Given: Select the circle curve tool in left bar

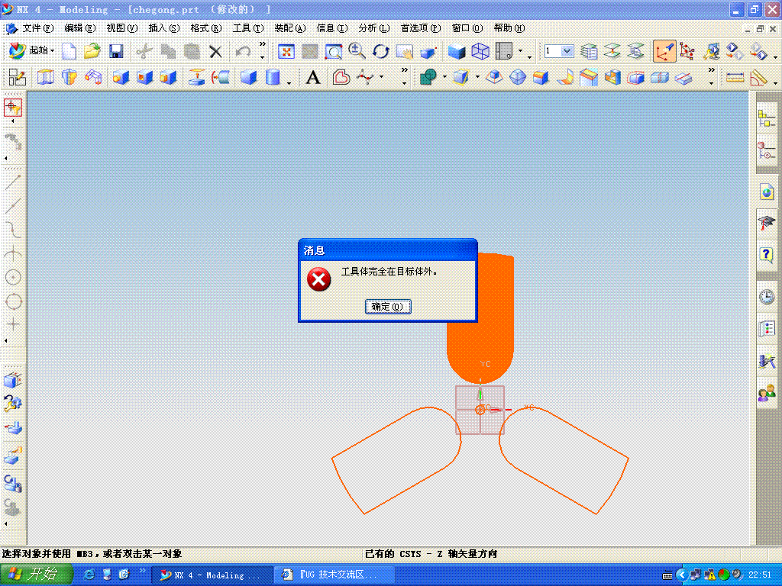Looking at the screenshot, I should pos(13,278).
